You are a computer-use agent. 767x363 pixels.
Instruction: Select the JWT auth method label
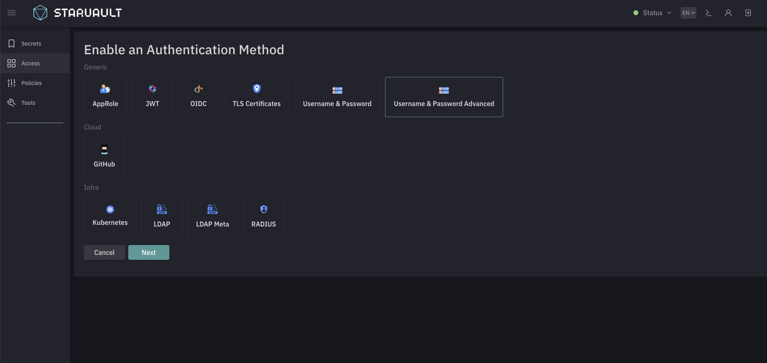(x=152, y=104)
